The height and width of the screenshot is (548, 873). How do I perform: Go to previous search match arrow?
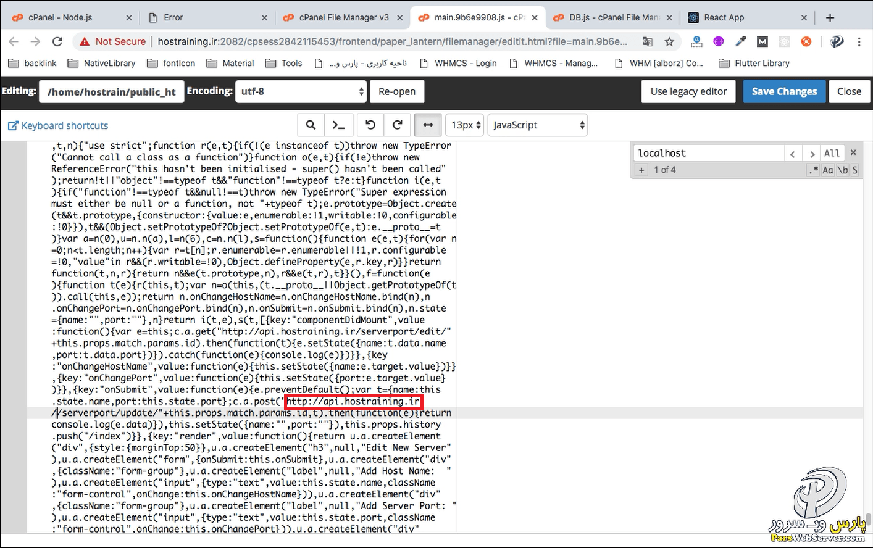tap(793, 154)
